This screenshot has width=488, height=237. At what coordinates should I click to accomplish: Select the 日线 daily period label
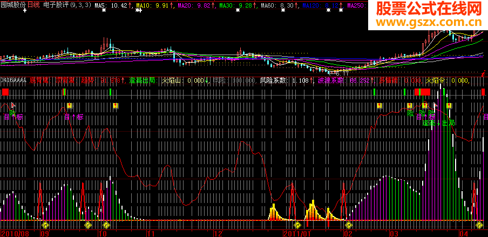click(34, 5)
